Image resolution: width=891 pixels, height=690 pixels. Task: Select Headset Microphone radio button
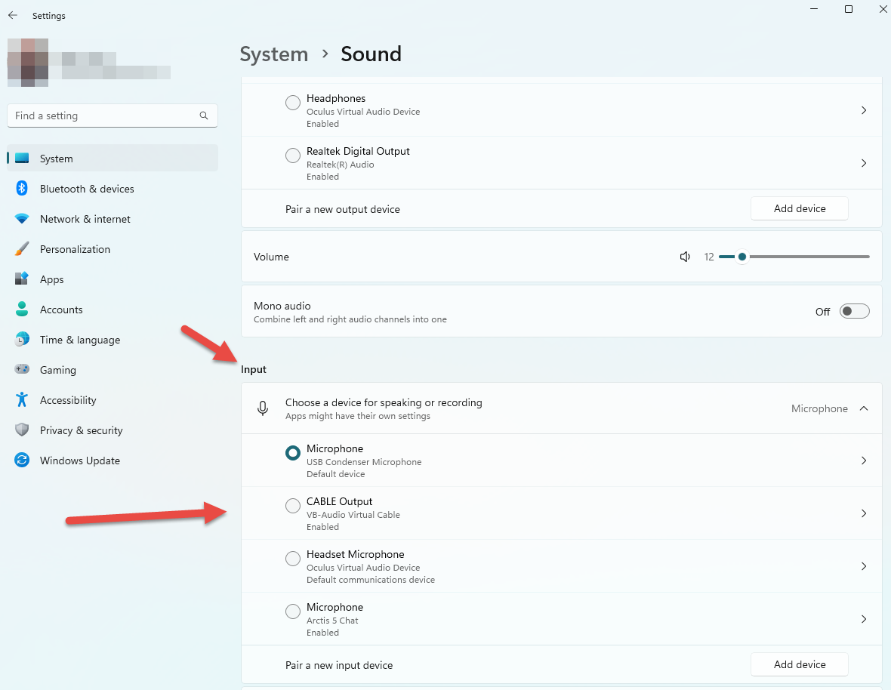tap(292, 559)
